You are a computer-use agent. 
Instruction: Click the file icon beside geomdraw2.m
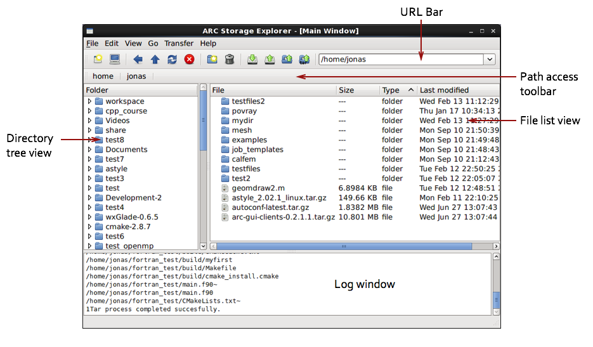(x=225, y=188)
